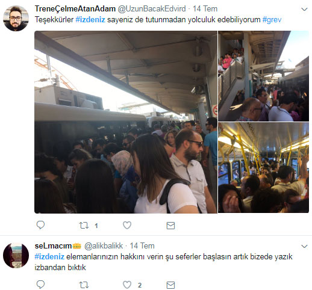Open TreneÇelmeAtanAdam profile avatar
Viewport: 312px width, 290px height.
pyautogui.click(x=16, y=18)
